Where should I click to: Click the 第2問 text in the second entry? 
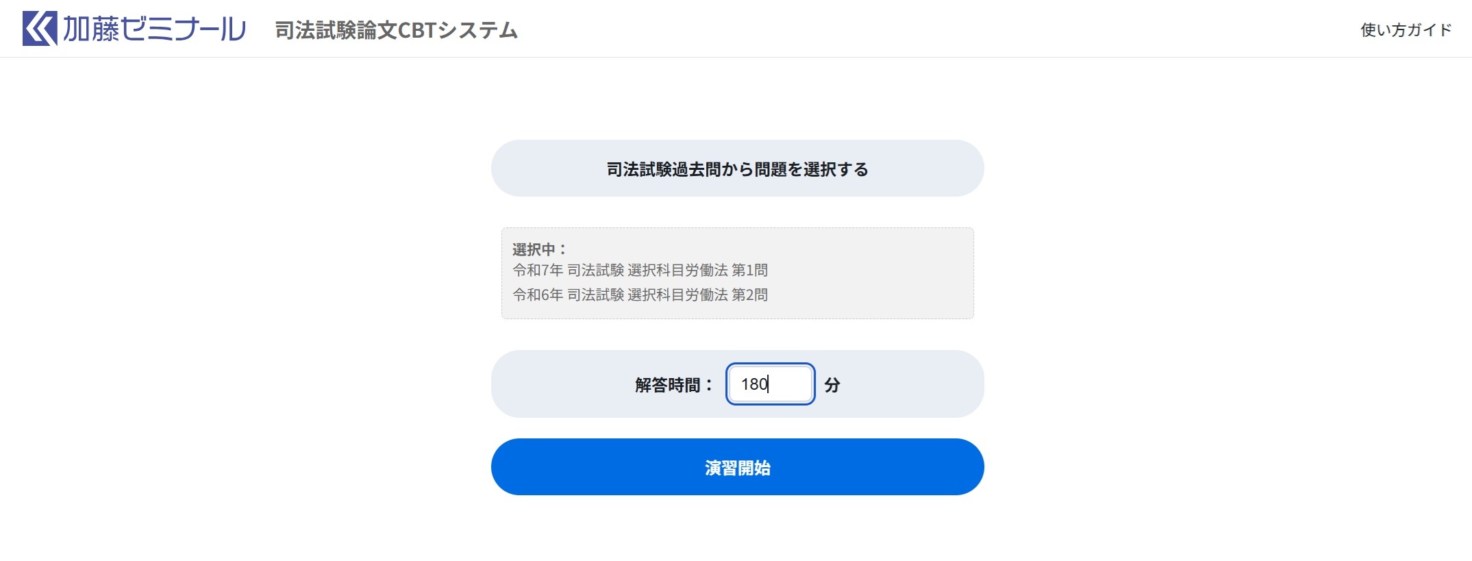pos(749,295)
